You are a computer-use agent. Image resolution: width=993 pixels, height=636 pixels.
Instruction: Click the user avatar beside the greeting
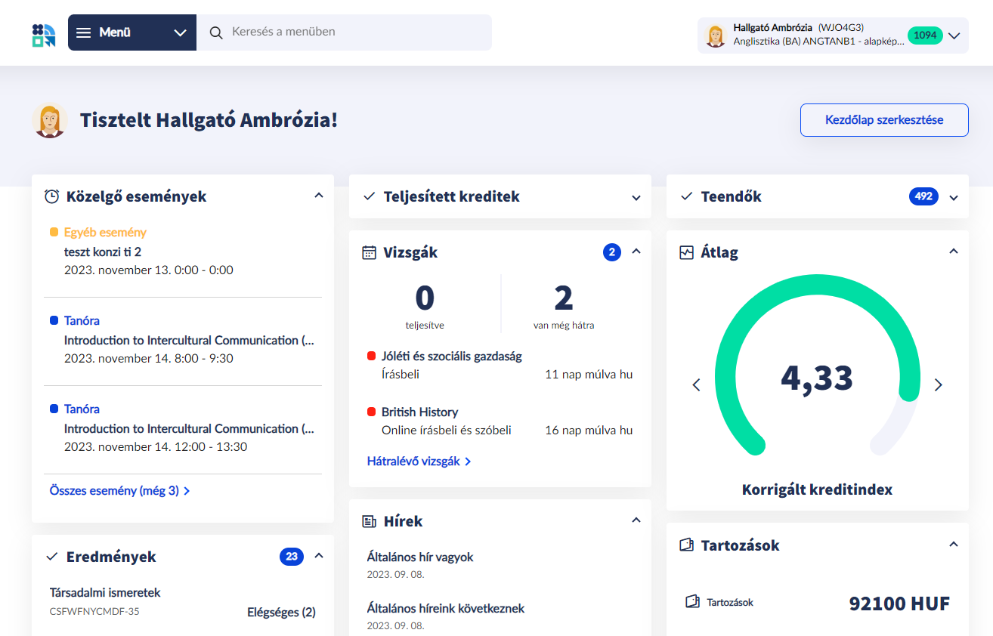coord(50,120)
